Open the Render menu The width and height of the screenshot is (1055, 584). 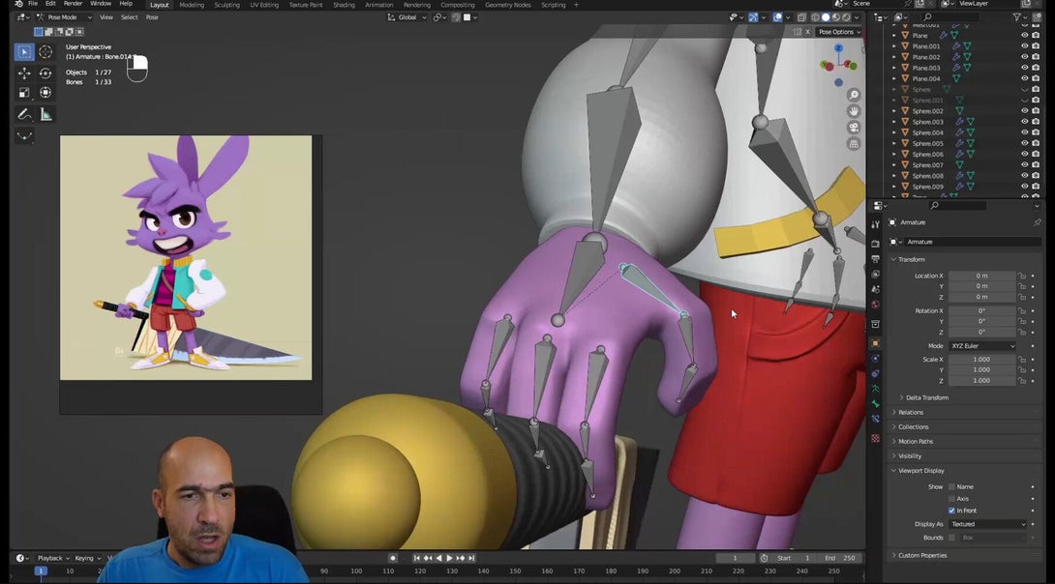(x=73, y=4)
